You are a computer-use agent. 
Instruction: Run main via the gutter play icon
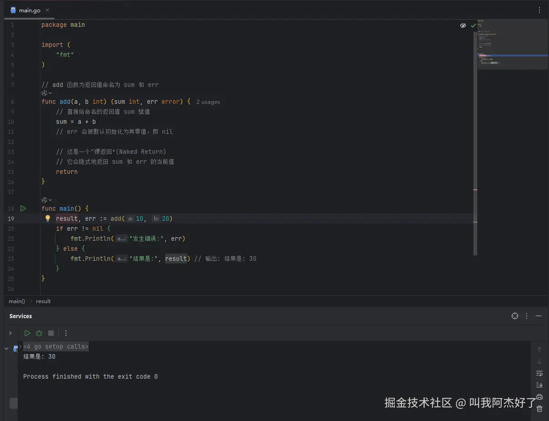(23, 208)
